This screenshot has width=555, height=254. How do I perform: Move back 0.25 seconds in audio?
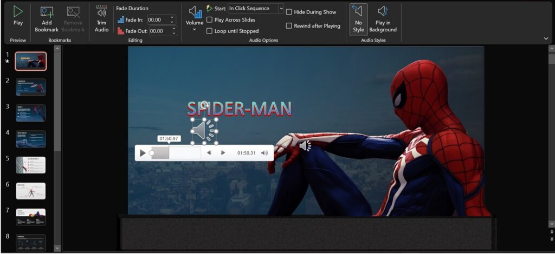point(209,153)
